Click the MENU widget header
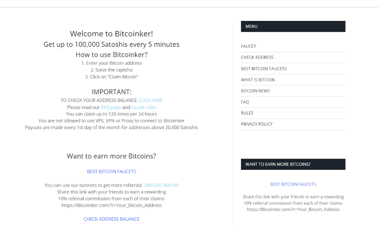Viewport: 378px width, 226px height. [293, 26]
